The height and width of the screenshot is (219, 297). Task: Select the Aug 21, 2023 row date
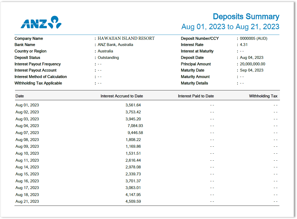(27, 201)
